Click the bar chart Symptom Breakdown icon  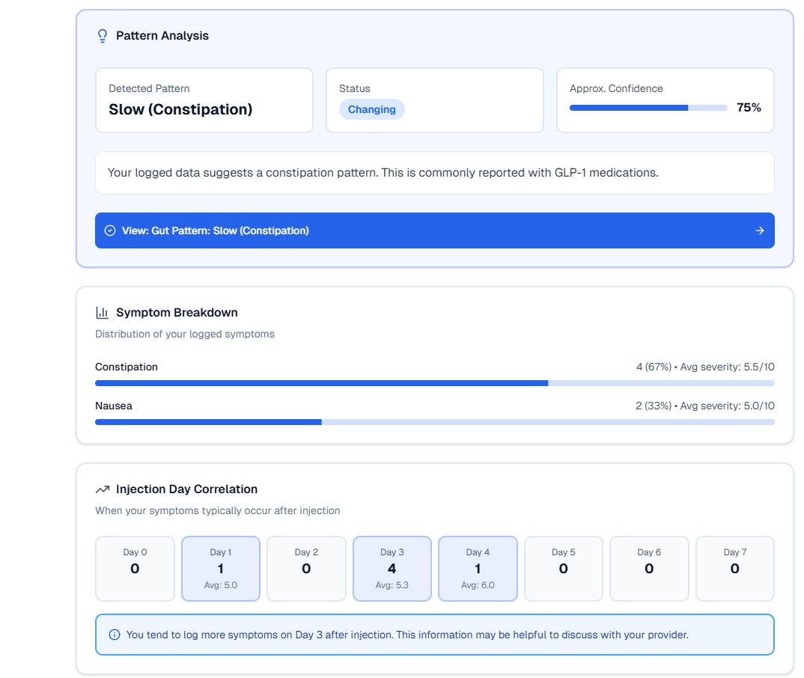103,313
